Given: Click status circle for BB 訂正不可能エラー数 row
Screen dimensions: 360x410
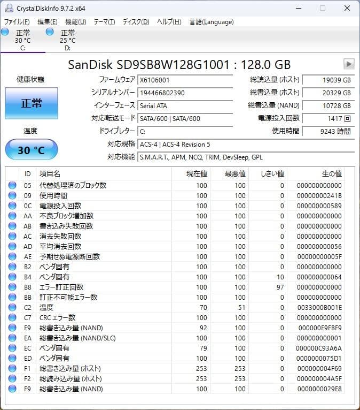Looking at the screenshot, I should pos(12,297).
